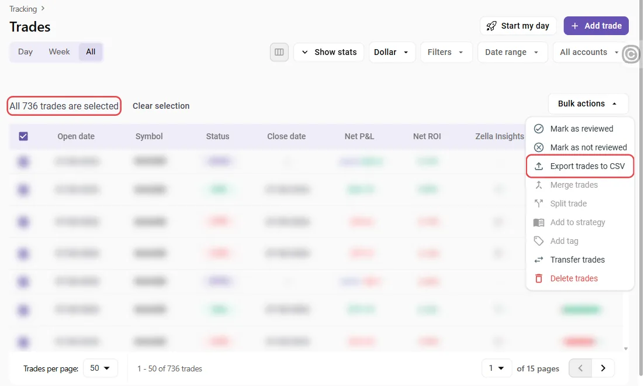
Task: Click the Merge trades icon
Action: click(x=538, y=185)
